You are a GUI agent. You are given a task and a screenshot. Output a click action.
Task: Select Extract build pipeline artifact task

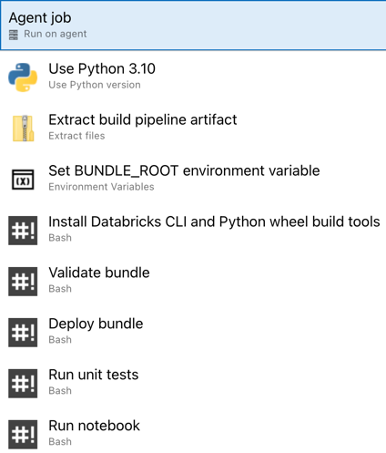[193, 128]
